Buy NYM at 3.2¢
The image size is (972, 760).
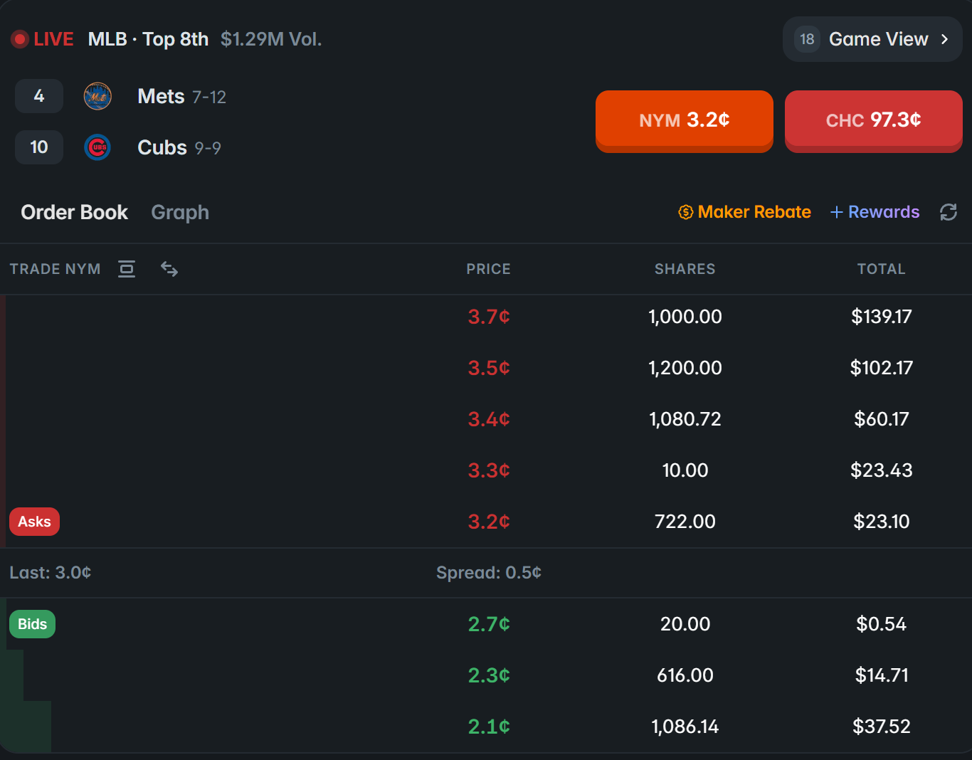click(x=685, y=120)
